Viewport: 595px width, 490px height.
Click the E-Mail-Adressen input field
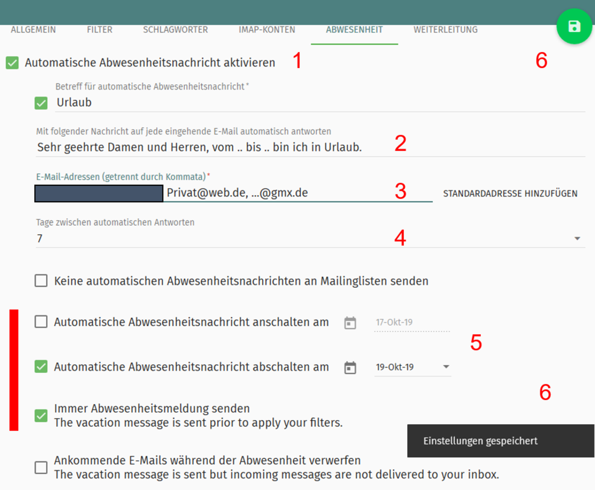click(x=297, y=193)
